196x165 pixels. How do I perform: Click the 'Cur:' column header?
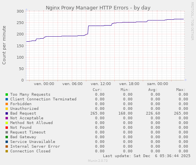(x=97, y=90)
